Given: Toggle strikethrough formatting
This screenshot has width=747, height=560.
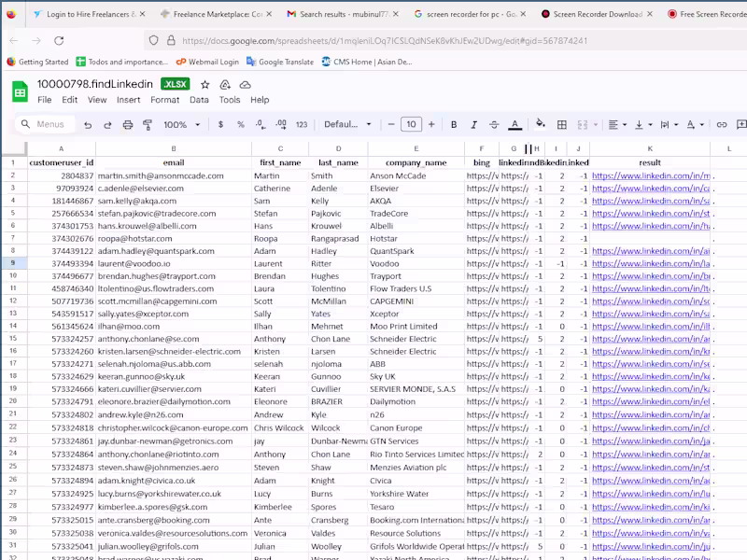Looking at the screenshot, I should (x=494, y=124).
